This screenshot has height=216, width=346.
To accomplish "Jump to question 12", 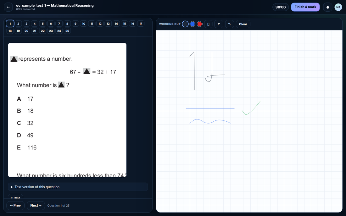I will (x=100, y=24).
